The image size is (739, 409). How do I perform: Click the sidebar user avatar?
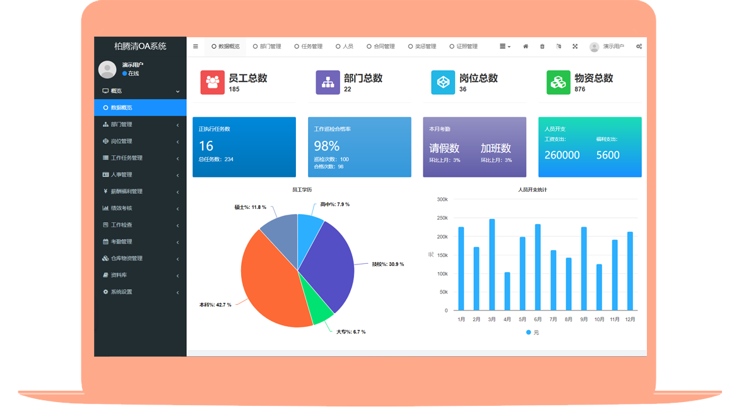point(107,69)
